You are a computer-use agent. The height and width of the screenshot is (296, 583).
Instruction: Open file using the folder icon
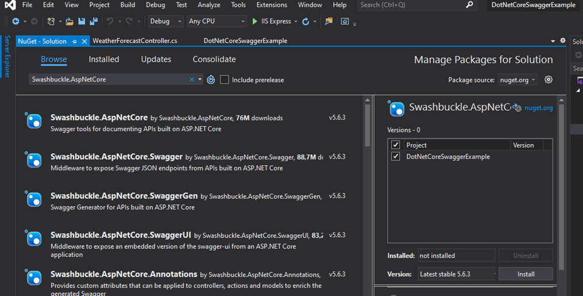70,22
